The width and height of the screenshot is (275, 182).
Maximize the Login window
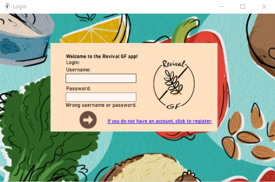pyautogui.click(x=243, y=7)
